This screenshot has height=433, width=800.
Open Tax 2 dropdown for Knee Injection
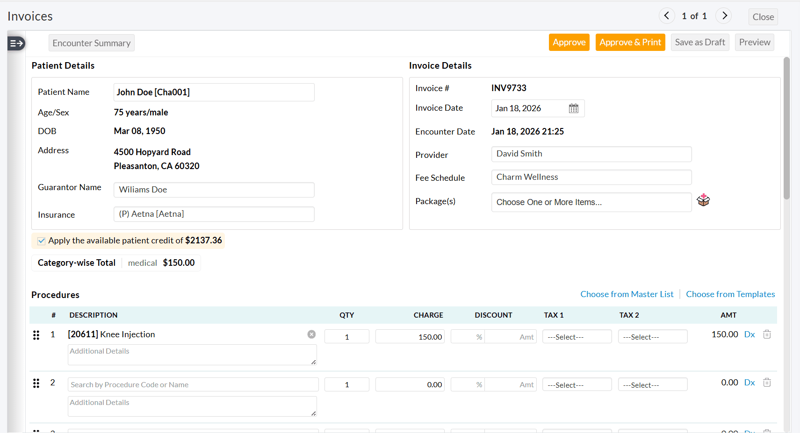[652, 337]
